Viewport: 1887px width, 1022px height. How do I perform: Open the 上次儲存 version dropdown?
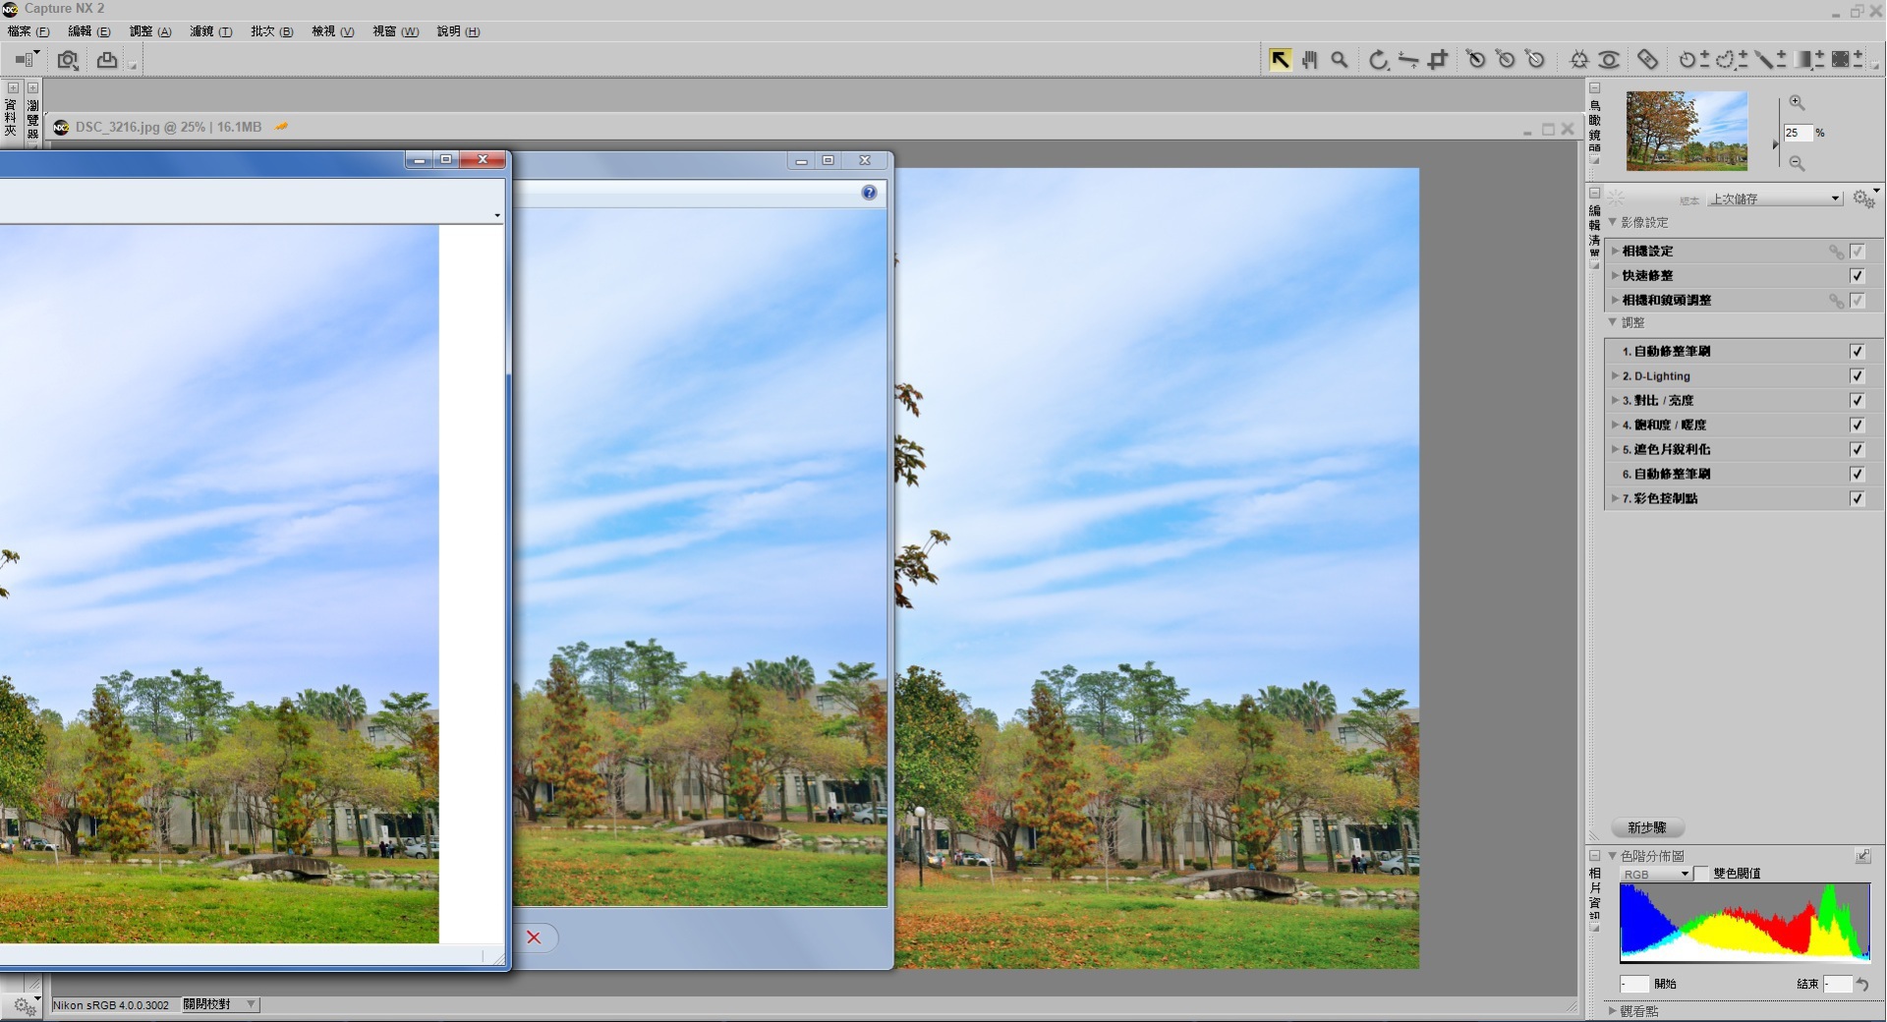click(x=1774, y=199)
